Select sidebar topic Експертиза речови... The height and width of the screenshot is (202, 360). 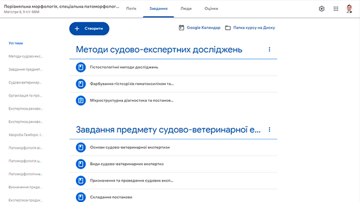click(25, 109)
